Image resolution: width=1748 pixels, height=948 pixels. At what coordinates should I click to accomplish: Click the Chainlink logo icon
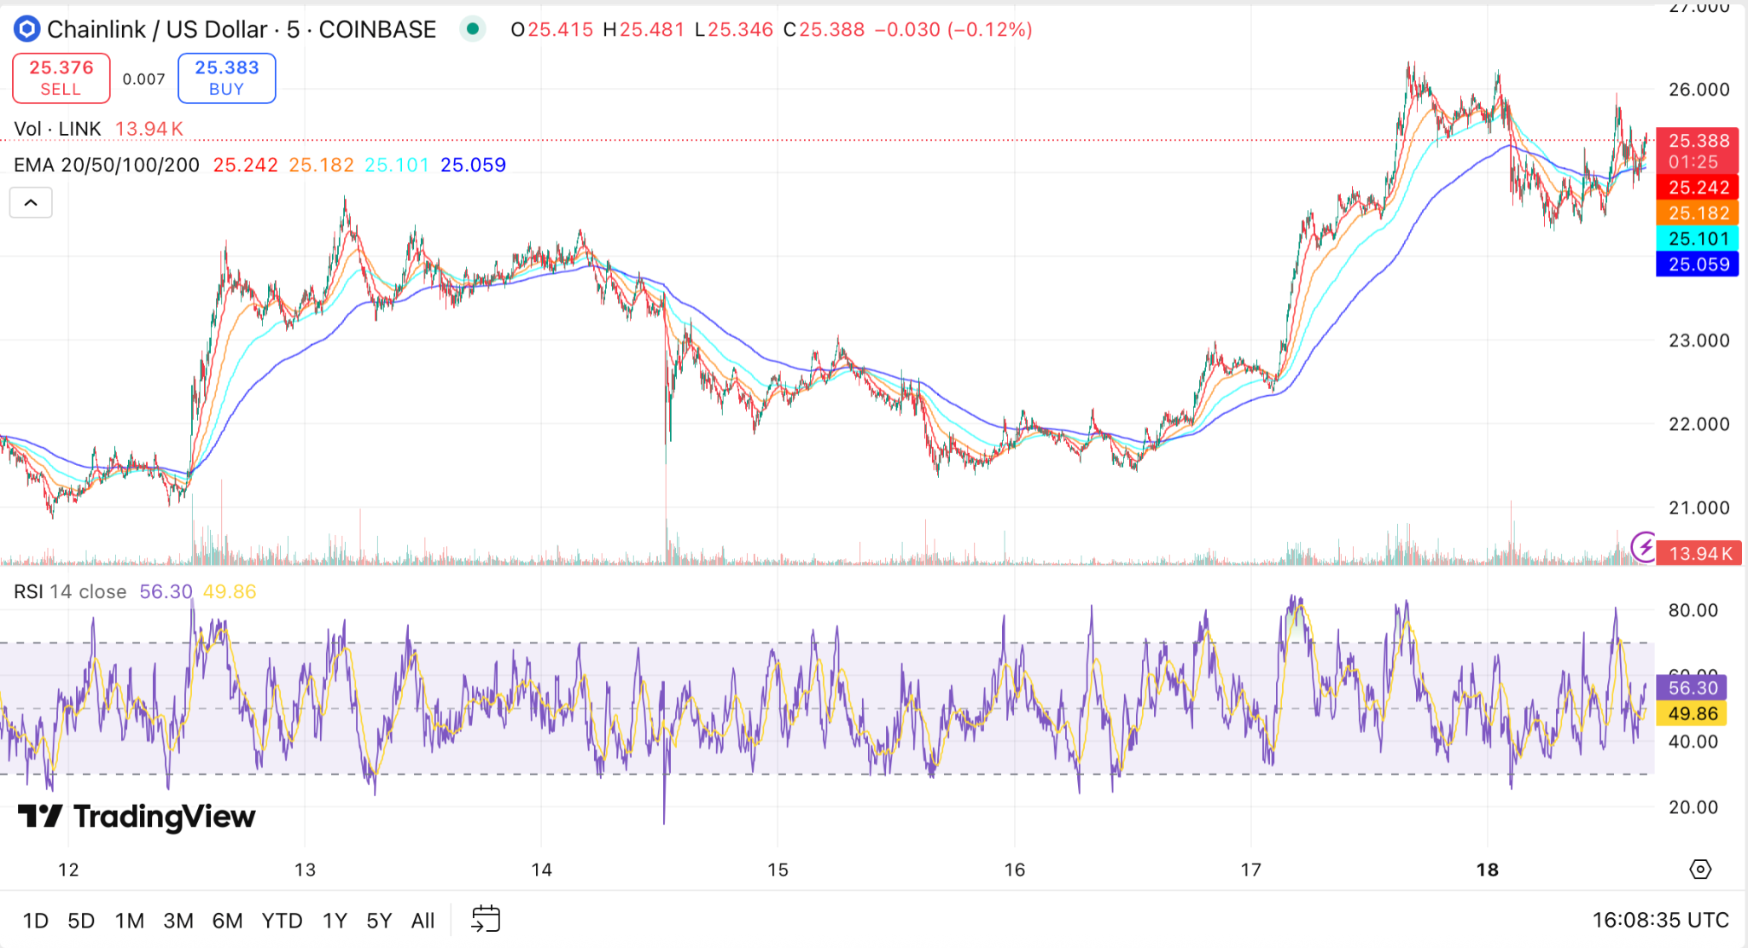tap(26, 29)
